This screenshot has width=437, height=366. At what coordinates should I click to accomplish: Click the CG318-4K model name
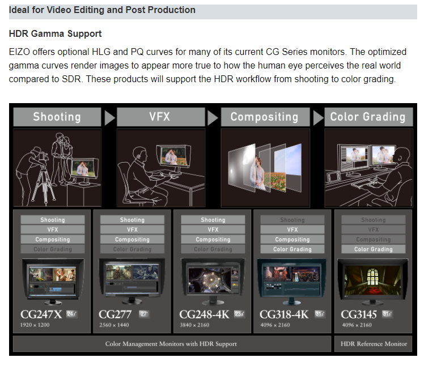coord(284,314)
